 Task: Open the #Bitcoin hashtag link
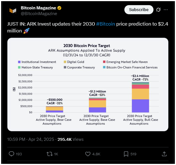click(106, 24)
